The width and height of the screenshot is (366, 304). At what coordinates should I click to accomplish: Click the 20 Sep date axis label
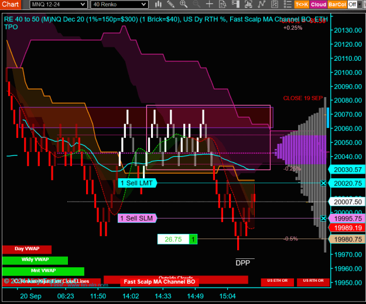click(30, 296)
